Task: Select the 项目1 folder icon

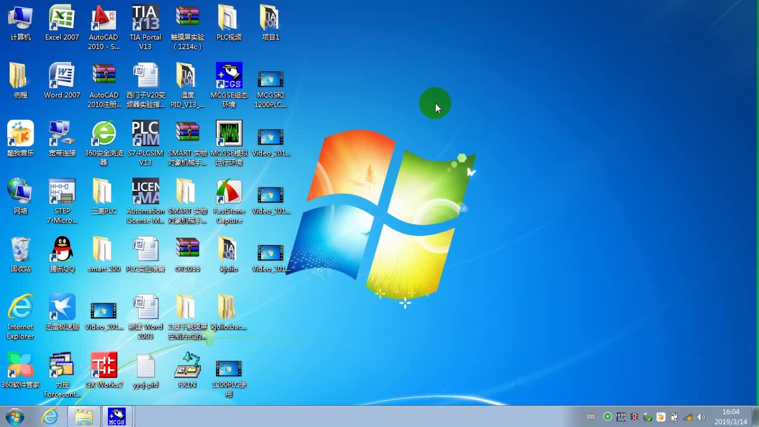Action: (x=270, y=24)
